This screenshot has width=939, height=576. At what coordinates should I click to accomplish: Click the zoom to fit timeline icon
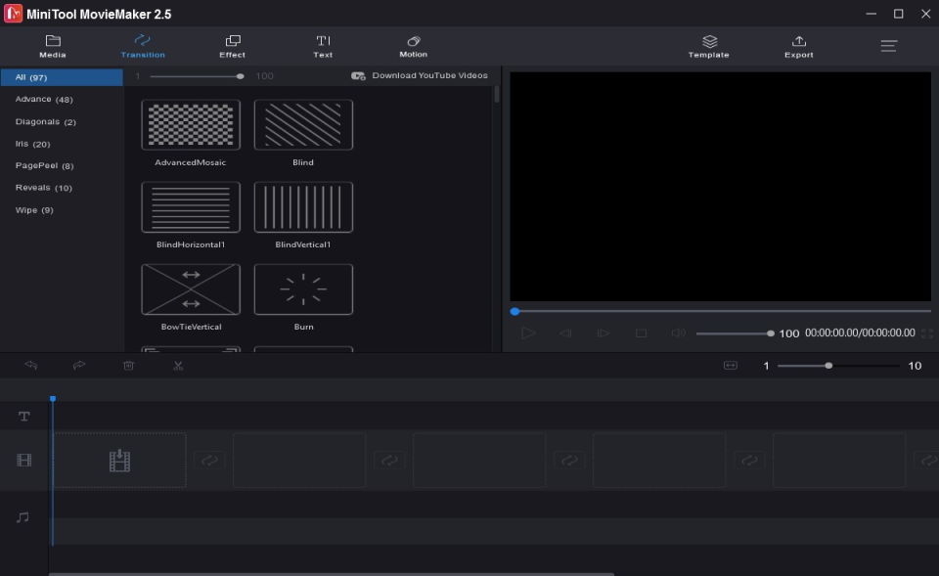[x=731, y=365]
